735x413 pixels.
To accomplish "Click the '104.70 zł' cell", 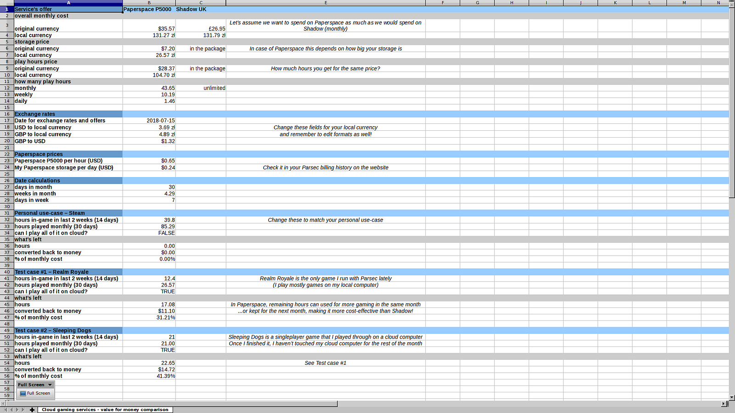I will 149,75.
